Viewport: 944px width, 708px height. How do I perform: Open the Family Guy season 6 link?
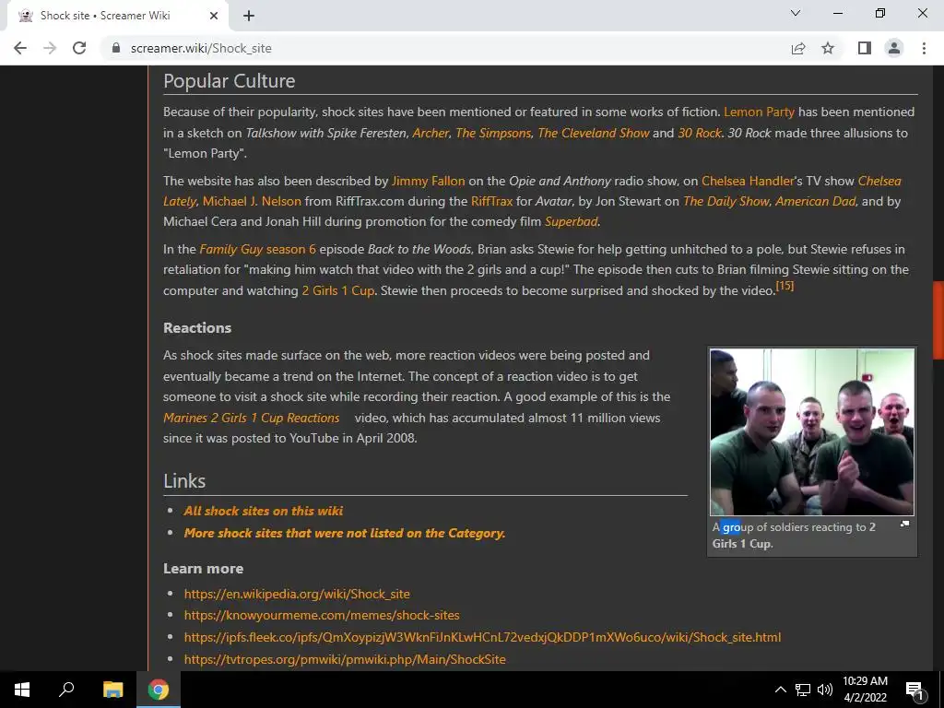pos(258,249)
